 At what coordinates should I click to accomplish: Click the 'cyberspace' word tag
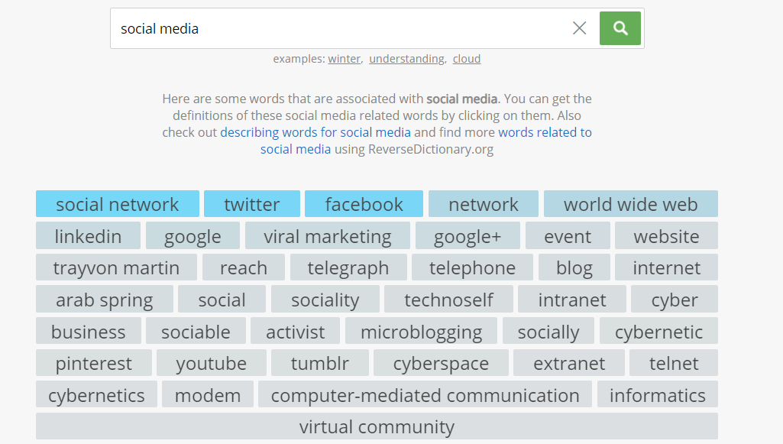tap(441, 364)
